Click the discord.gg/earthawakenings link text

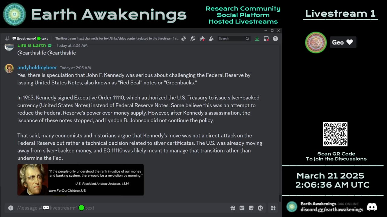(x=332, y=209)
